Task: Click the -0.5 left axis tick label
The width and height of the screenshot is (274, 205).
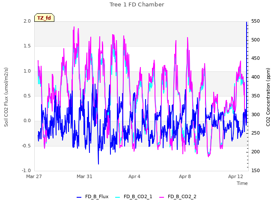Action: (26, 146)
